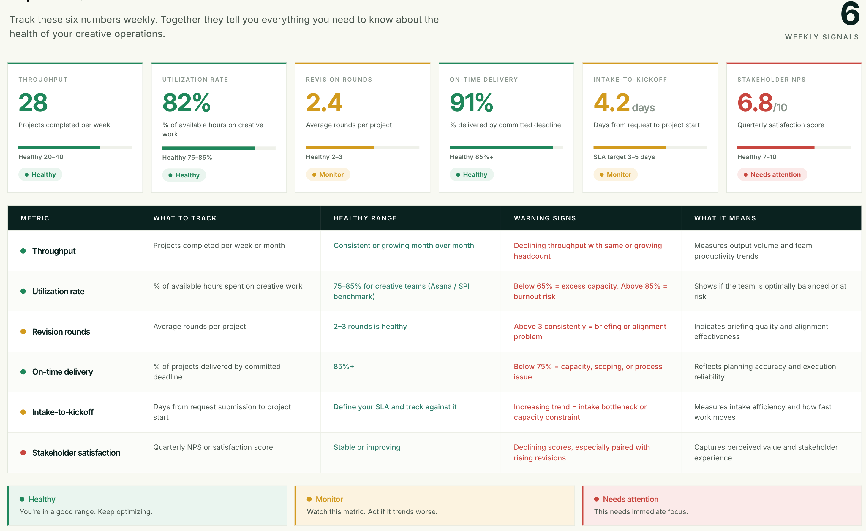866x531 pixels.
Task: Click the green dot beside Utilization rate row
Action: point(23,291)
